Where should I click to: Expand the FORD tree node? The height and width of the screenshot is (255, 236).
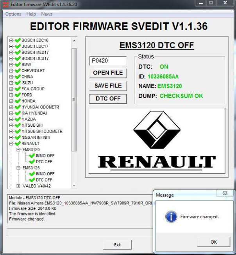pos(11,95)
